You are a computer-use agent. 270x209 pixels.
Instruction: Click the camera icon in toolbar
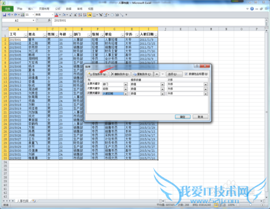point(117,15)
